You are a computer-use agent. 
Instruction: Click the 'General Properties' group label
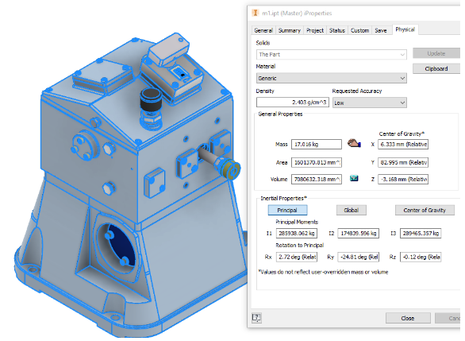pos(280,114)
